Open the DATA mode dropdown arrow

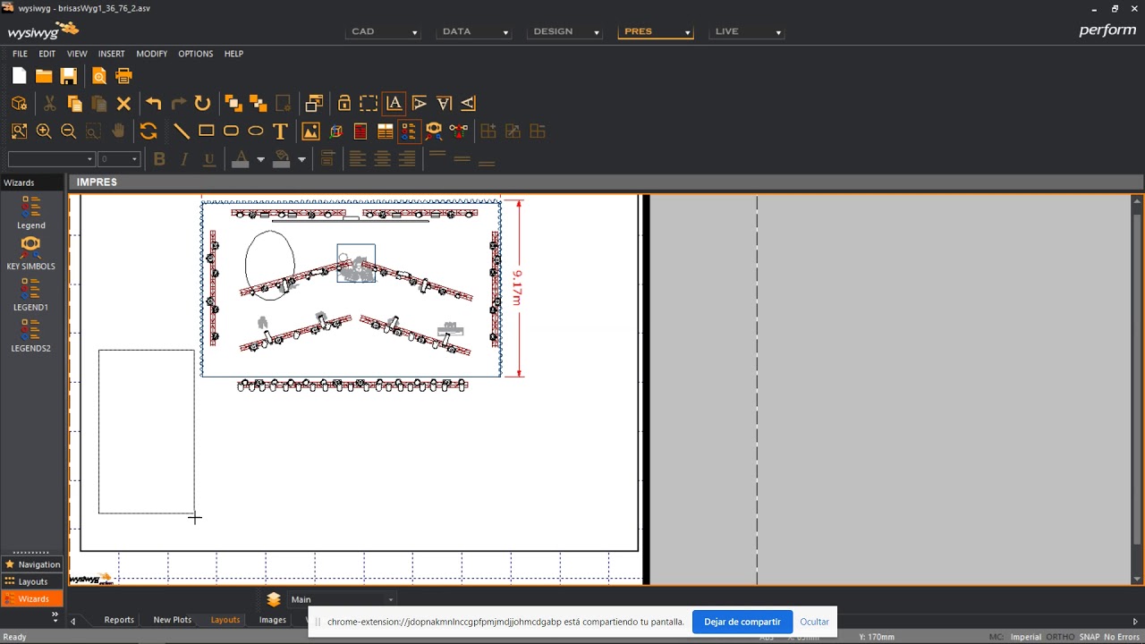tap(505, 32)
